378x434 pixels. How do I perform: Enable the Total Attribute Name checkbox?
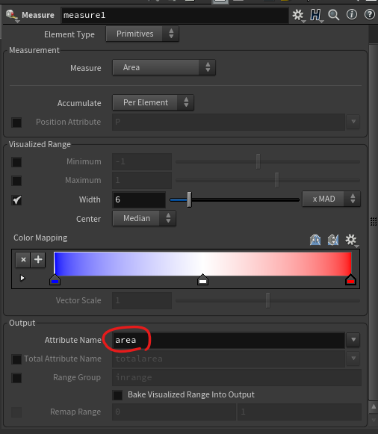coord(16,359)
